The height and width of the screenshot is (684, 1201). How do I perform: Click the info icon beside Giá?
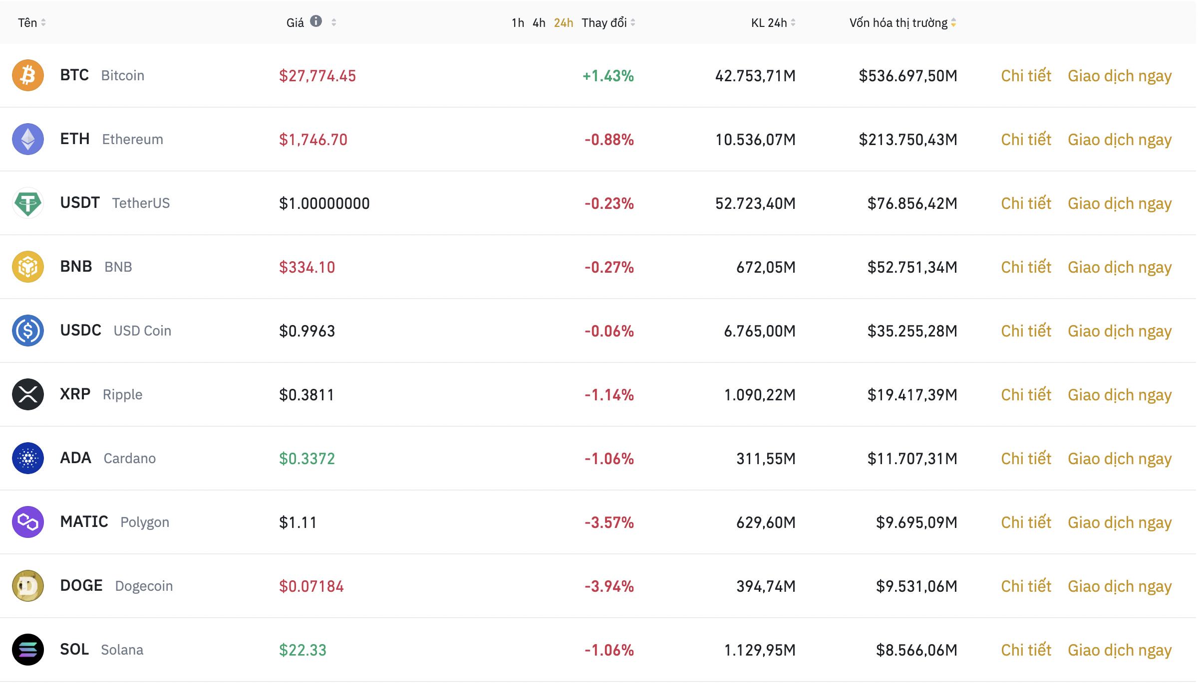click(x=316, y=21)
